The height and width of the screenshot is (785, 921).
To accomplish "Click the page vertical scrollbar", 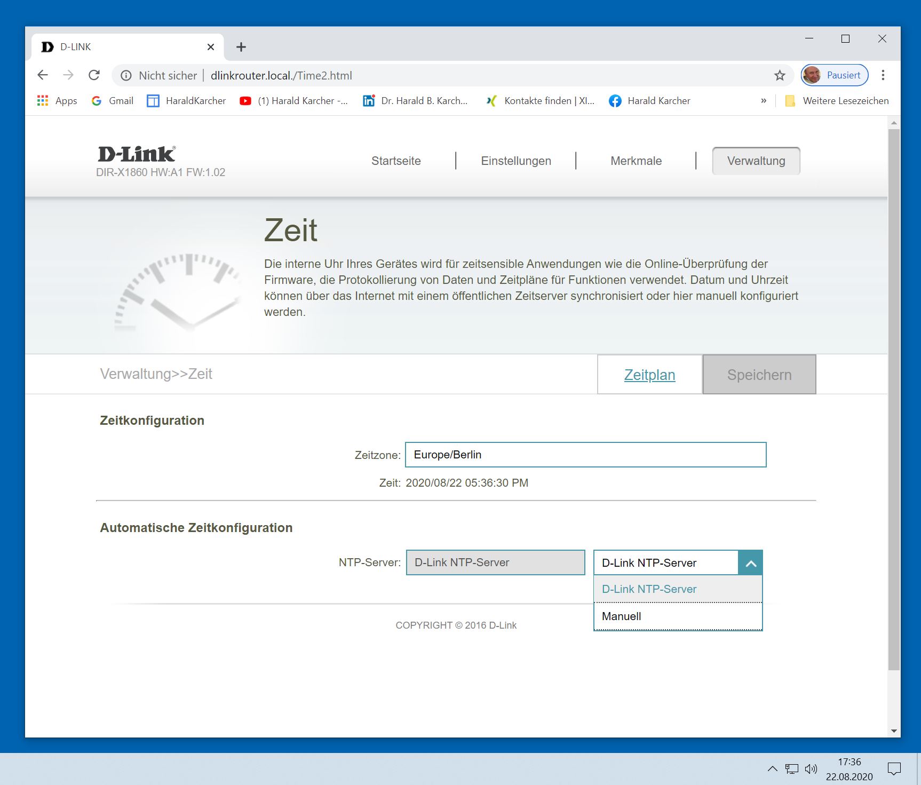I will coord(894,400).
